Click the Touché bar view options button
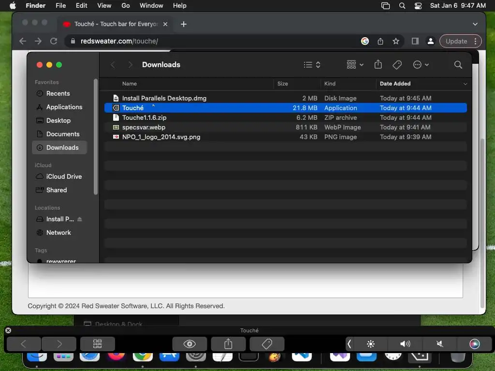Image resolution: width=495 pixels, height=371 pixels. 98,344
